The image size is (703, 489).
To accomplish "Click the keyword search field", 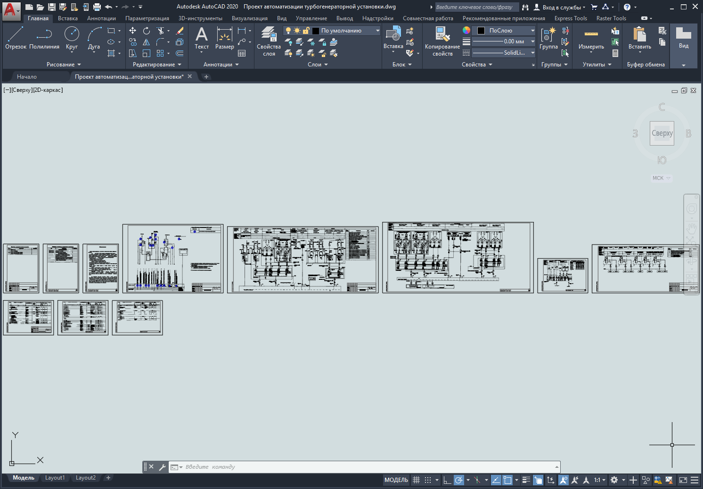I will point(476,7).
